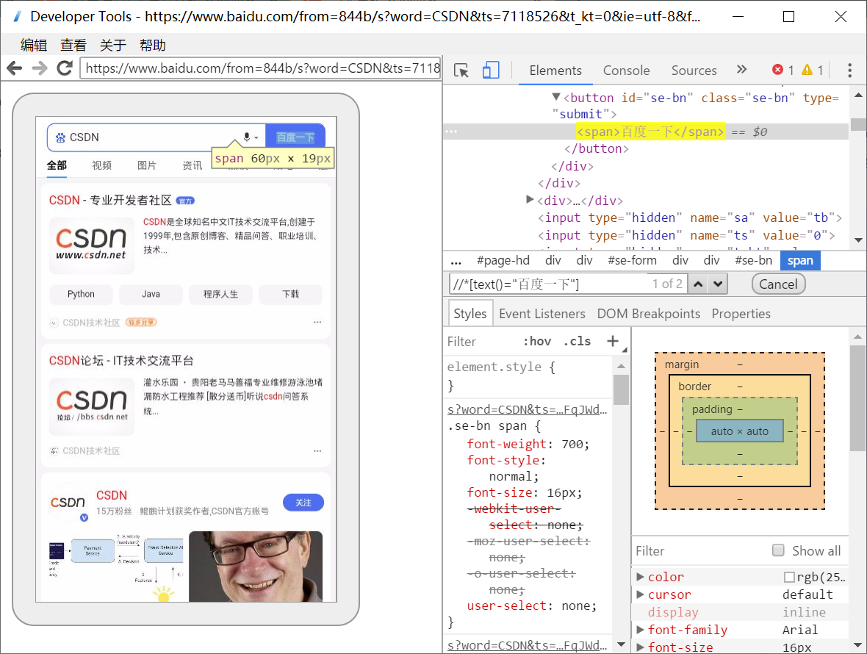Click the color swatch beside rgb value
Image resolution: width=867 pixels, height=654 pixels.
point(790,577)
